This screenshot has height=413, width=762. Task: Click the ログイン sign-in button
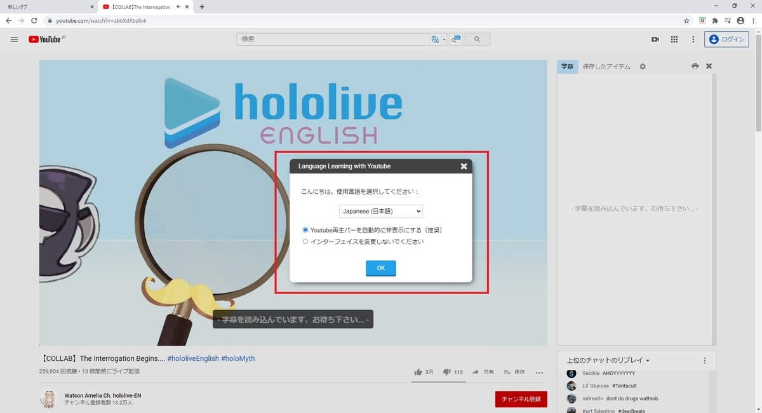click(x=726, y=39)
